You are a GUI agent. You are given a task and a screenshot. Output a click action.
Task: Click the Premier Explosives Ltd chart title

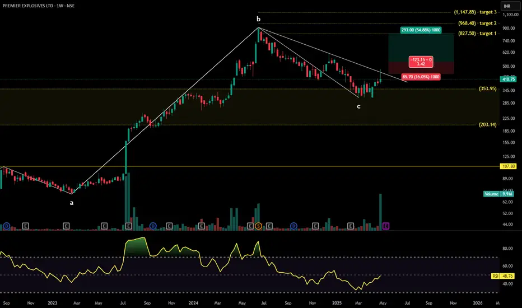click(39, 6)
